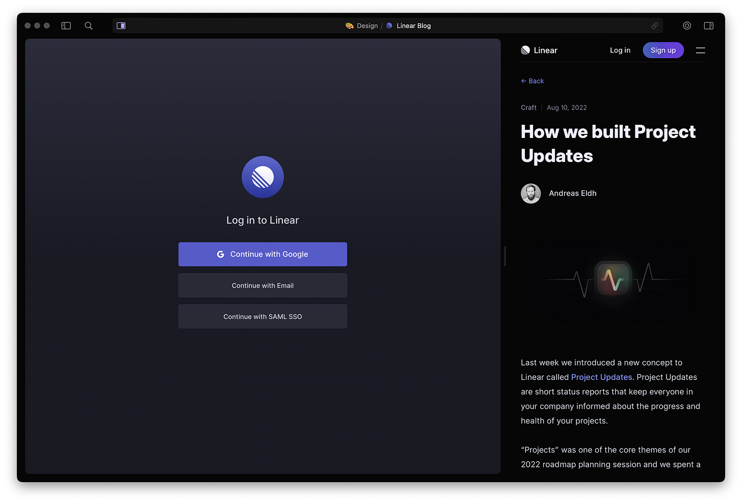The height and width of the screenshot is (503, 742).
Task: Click the Linear app logo on login page
Action: pyautogui.click(x=263, y=177)
